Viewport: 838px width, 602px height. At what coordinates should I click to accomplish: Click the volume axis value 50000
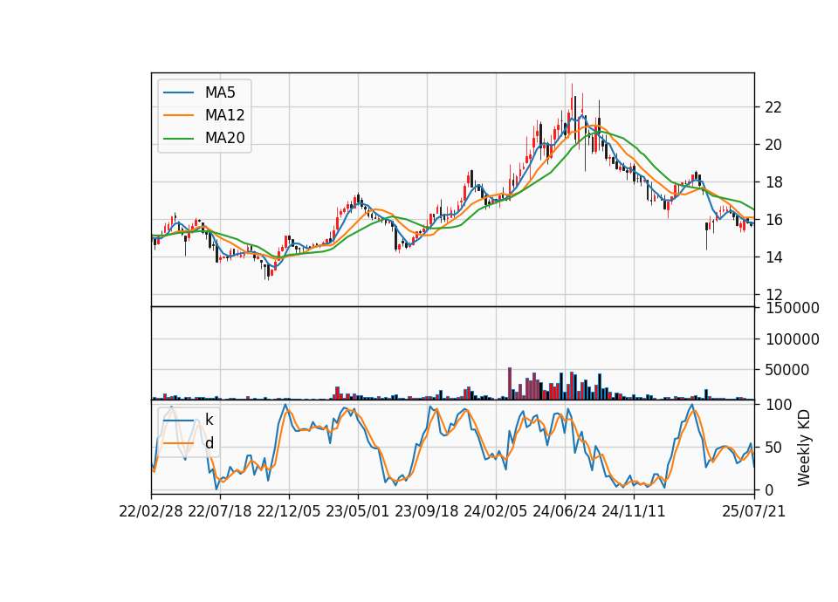coord(787,370)
